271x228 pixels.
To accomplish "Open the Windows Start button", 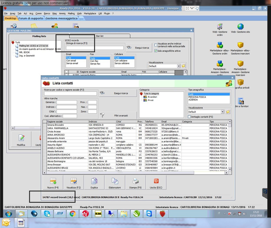I will pyautogui.click(x=9, y=214).
